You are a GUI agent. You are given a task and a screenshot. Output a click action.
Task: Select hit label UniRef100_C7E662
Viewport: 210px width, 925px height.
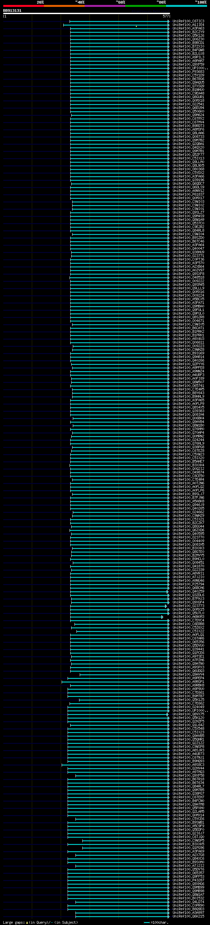pyautogui.click(x=188, y=703)
